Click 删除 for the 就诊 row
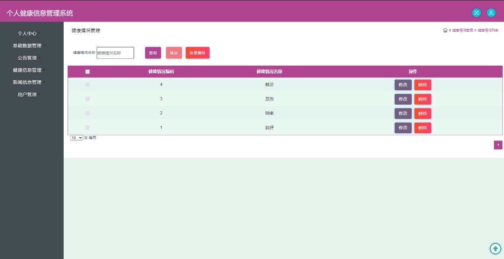 tap(423, 85)
